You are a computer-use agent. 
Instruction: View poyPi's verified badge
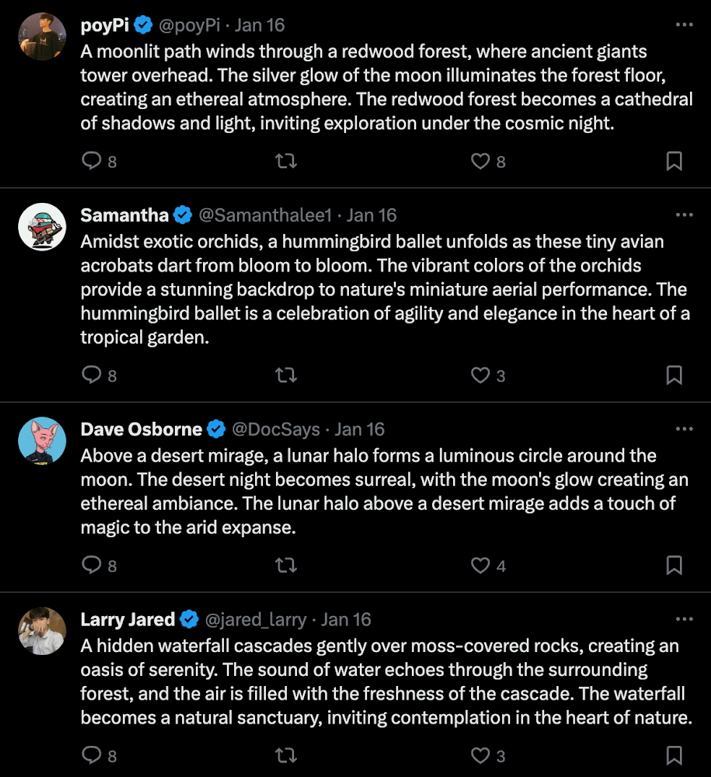point(143,25)
